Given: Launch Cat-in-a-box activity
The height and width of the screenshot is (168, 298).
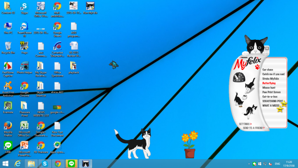Looking at the screenshot, I should coord(270,97).
